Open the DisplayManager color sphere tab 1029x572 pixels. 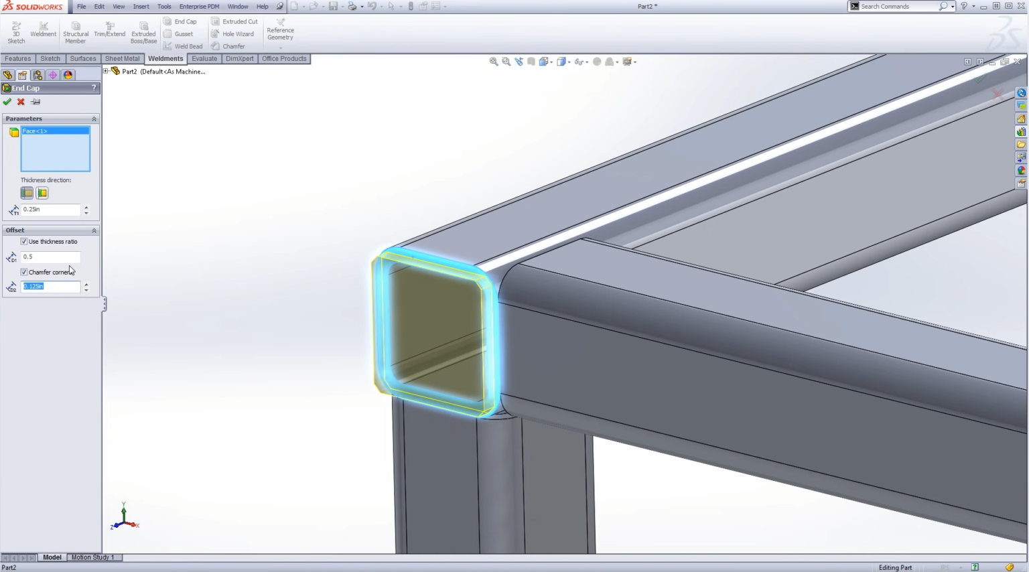pos(68,75)
